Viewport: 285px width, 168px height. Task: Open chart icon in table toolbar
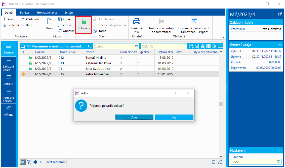pyautogui.click(x=197, y=46)
